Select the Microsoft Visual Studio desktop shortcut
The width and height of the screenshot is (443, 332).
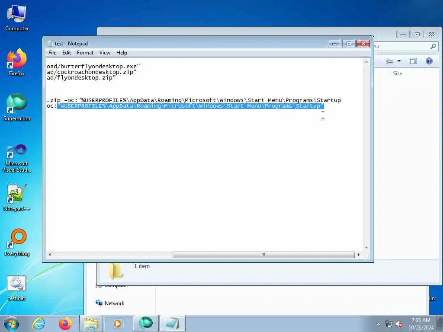[x=17, y=158]
